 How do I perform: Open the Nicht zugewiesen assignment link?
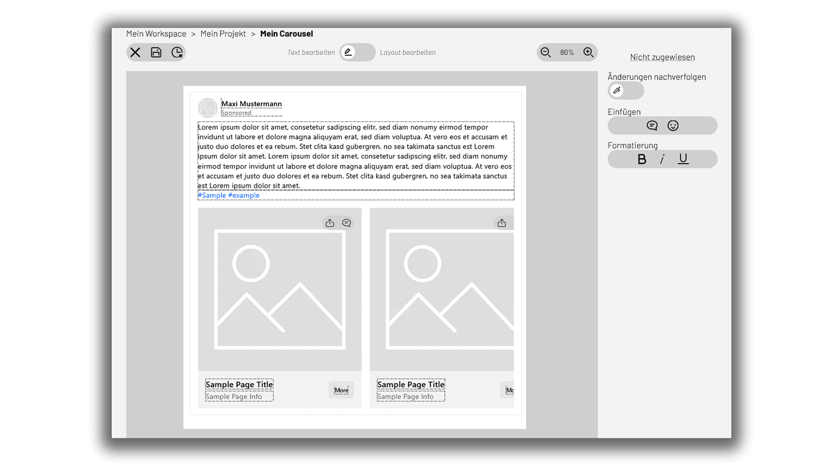(662, 57)
